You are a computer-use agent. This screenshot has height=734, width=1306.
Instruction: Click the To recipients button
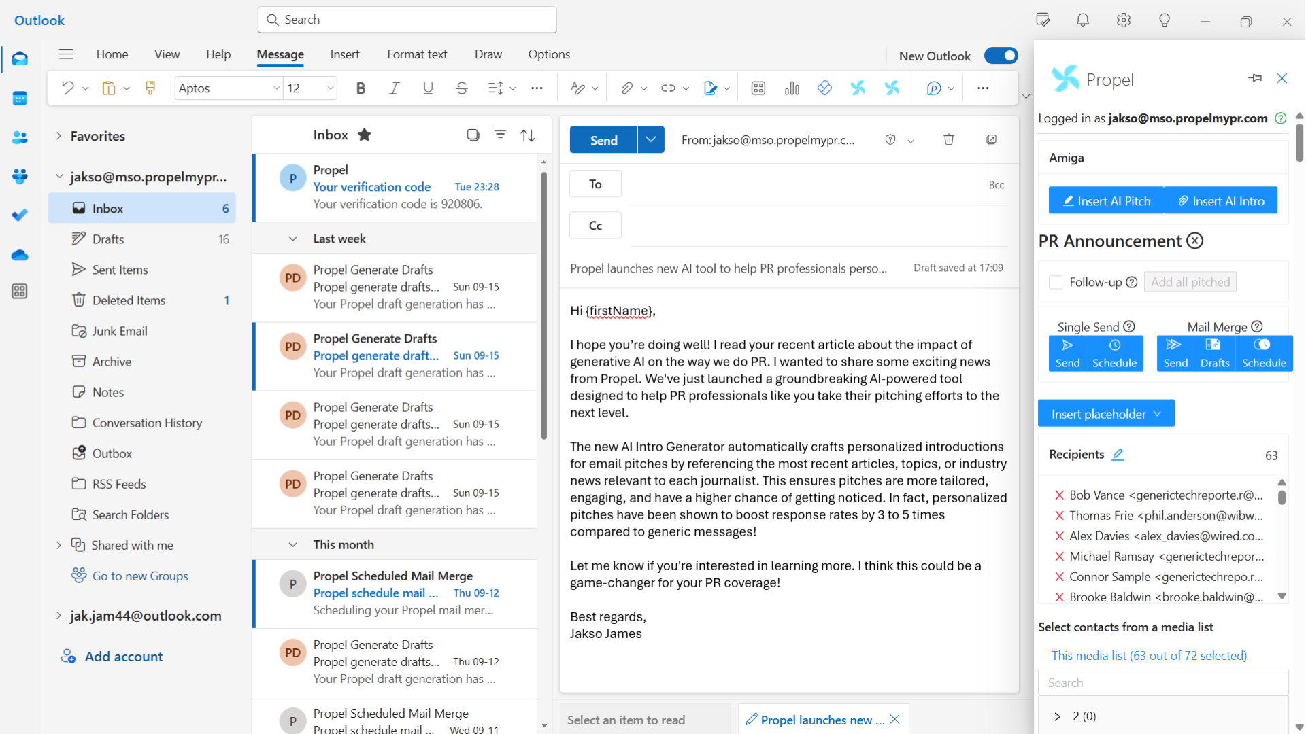[x=595, y=184]
